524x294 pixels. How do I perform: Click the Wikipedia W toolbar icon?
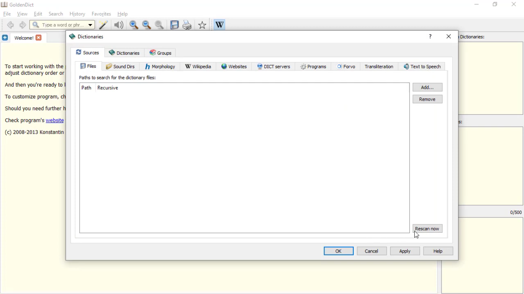(219, 25)
